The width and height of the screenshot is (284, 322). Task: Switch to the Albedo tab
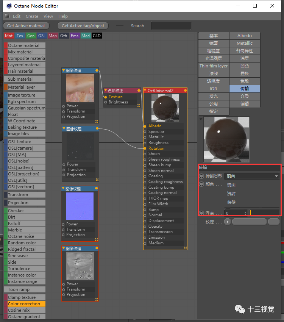point(245,36)
